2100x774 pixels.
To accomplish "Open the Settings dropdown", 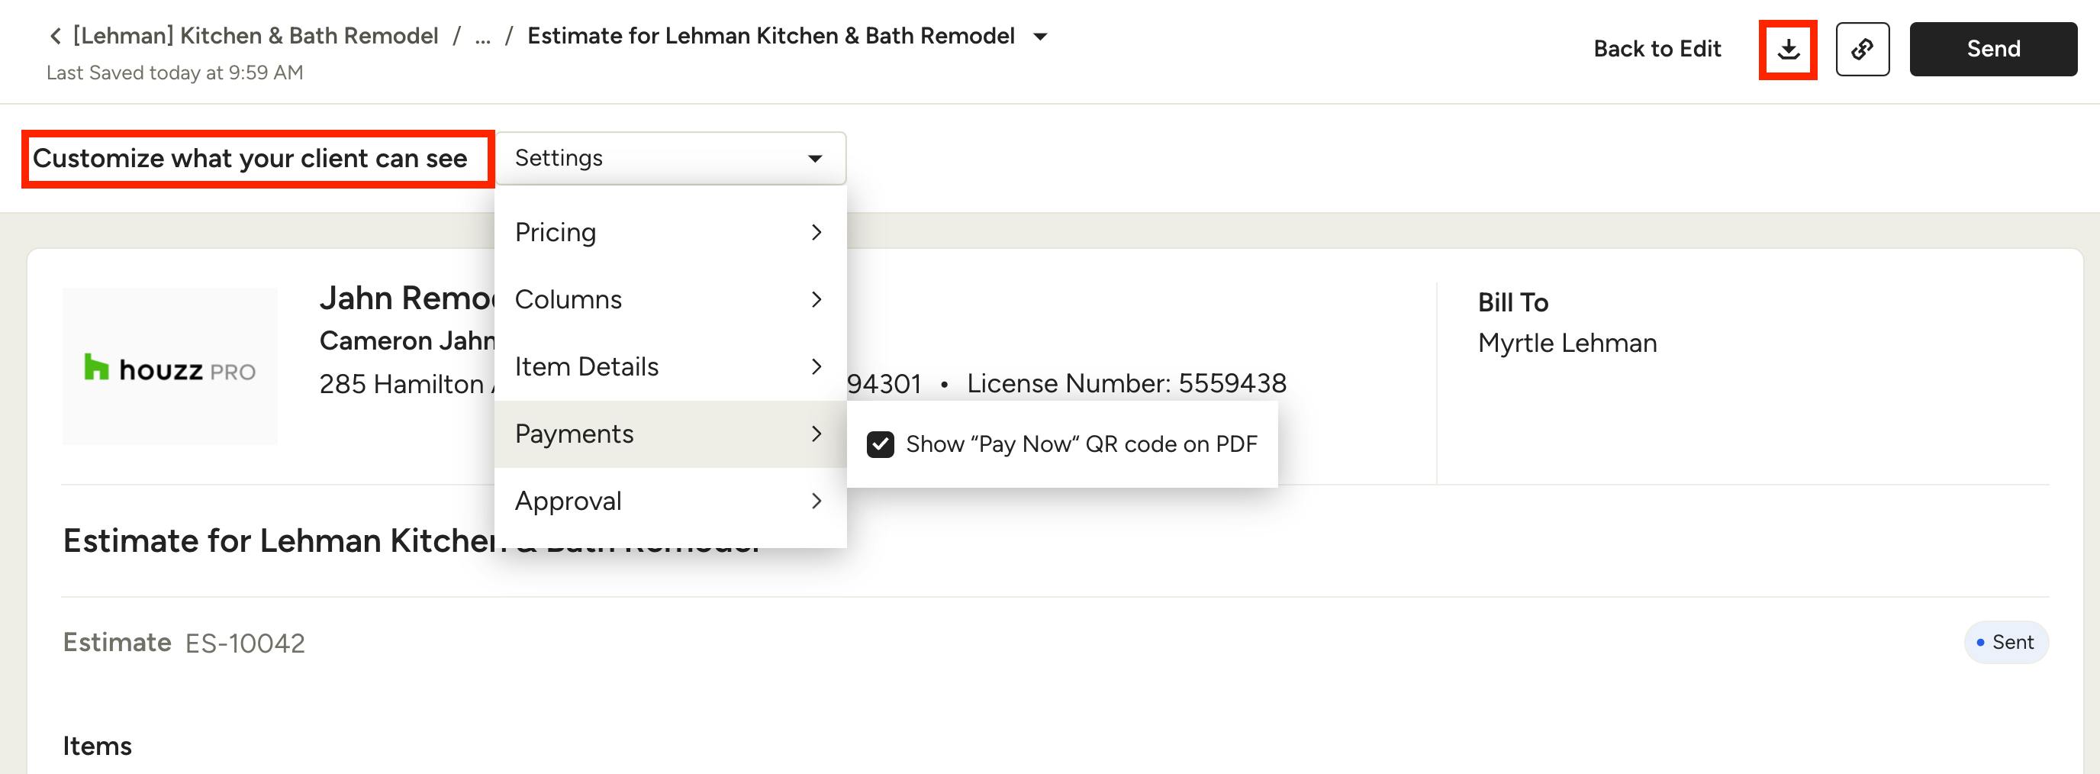I will [x=670, y=158].
